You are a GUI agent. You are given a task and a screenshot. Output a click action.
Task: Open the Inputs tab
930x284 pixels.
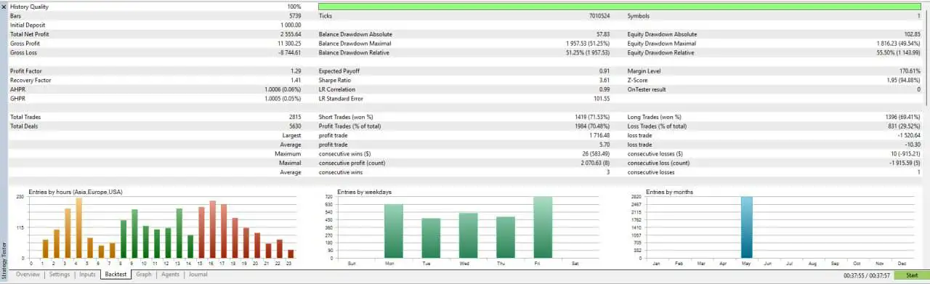click(87, 275)
